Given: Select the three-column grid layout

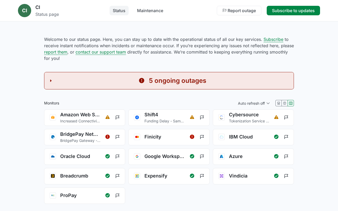Looking at the screenshot, I should coord(291,103).
